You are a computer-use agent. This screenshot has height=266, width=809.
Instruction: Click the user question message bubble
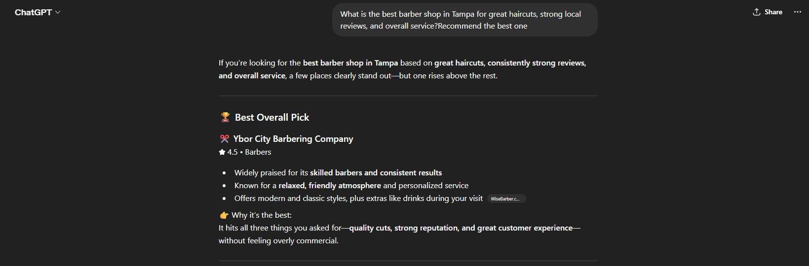464,20
